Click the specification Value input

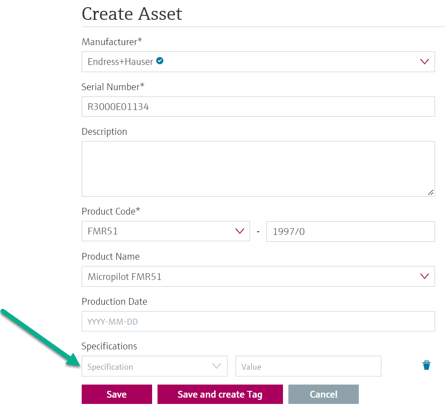coord(308,367)
